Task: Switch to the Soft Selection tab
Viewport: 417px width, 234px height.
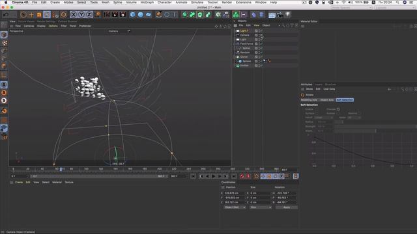Action: coord(345,99)
